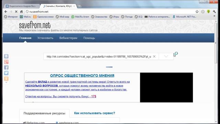Viewport: 220px width, 124px height.
Task: Open the browser home page
Action: [21, 12]
